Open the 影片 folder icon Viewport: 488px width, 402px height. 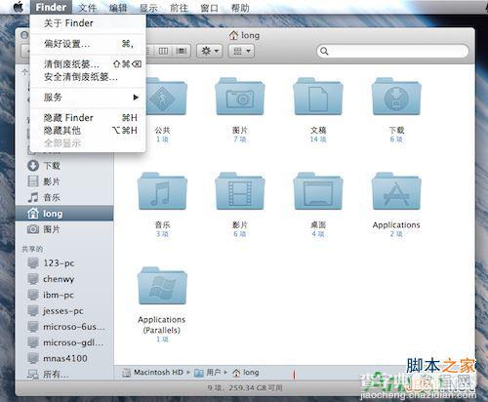coord(240,191)
